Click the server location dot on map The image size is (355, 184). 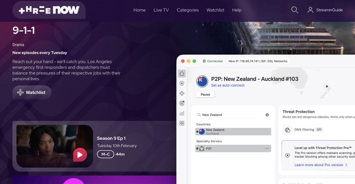click(327, 86)
